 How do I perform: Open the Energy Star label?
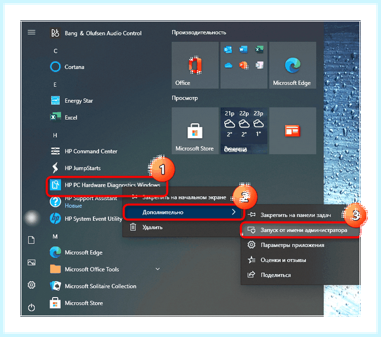(x=79, y=101)
